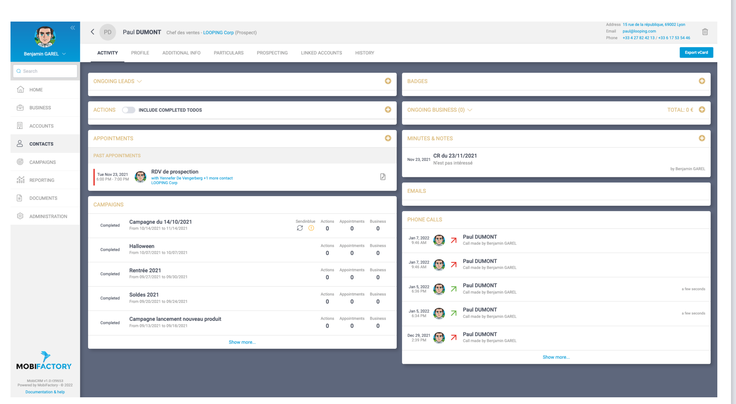Viewport: 736px width, 404px height.
Task: Add a note via the Minutes & Notes plus icon
Action: click(702, 138)
